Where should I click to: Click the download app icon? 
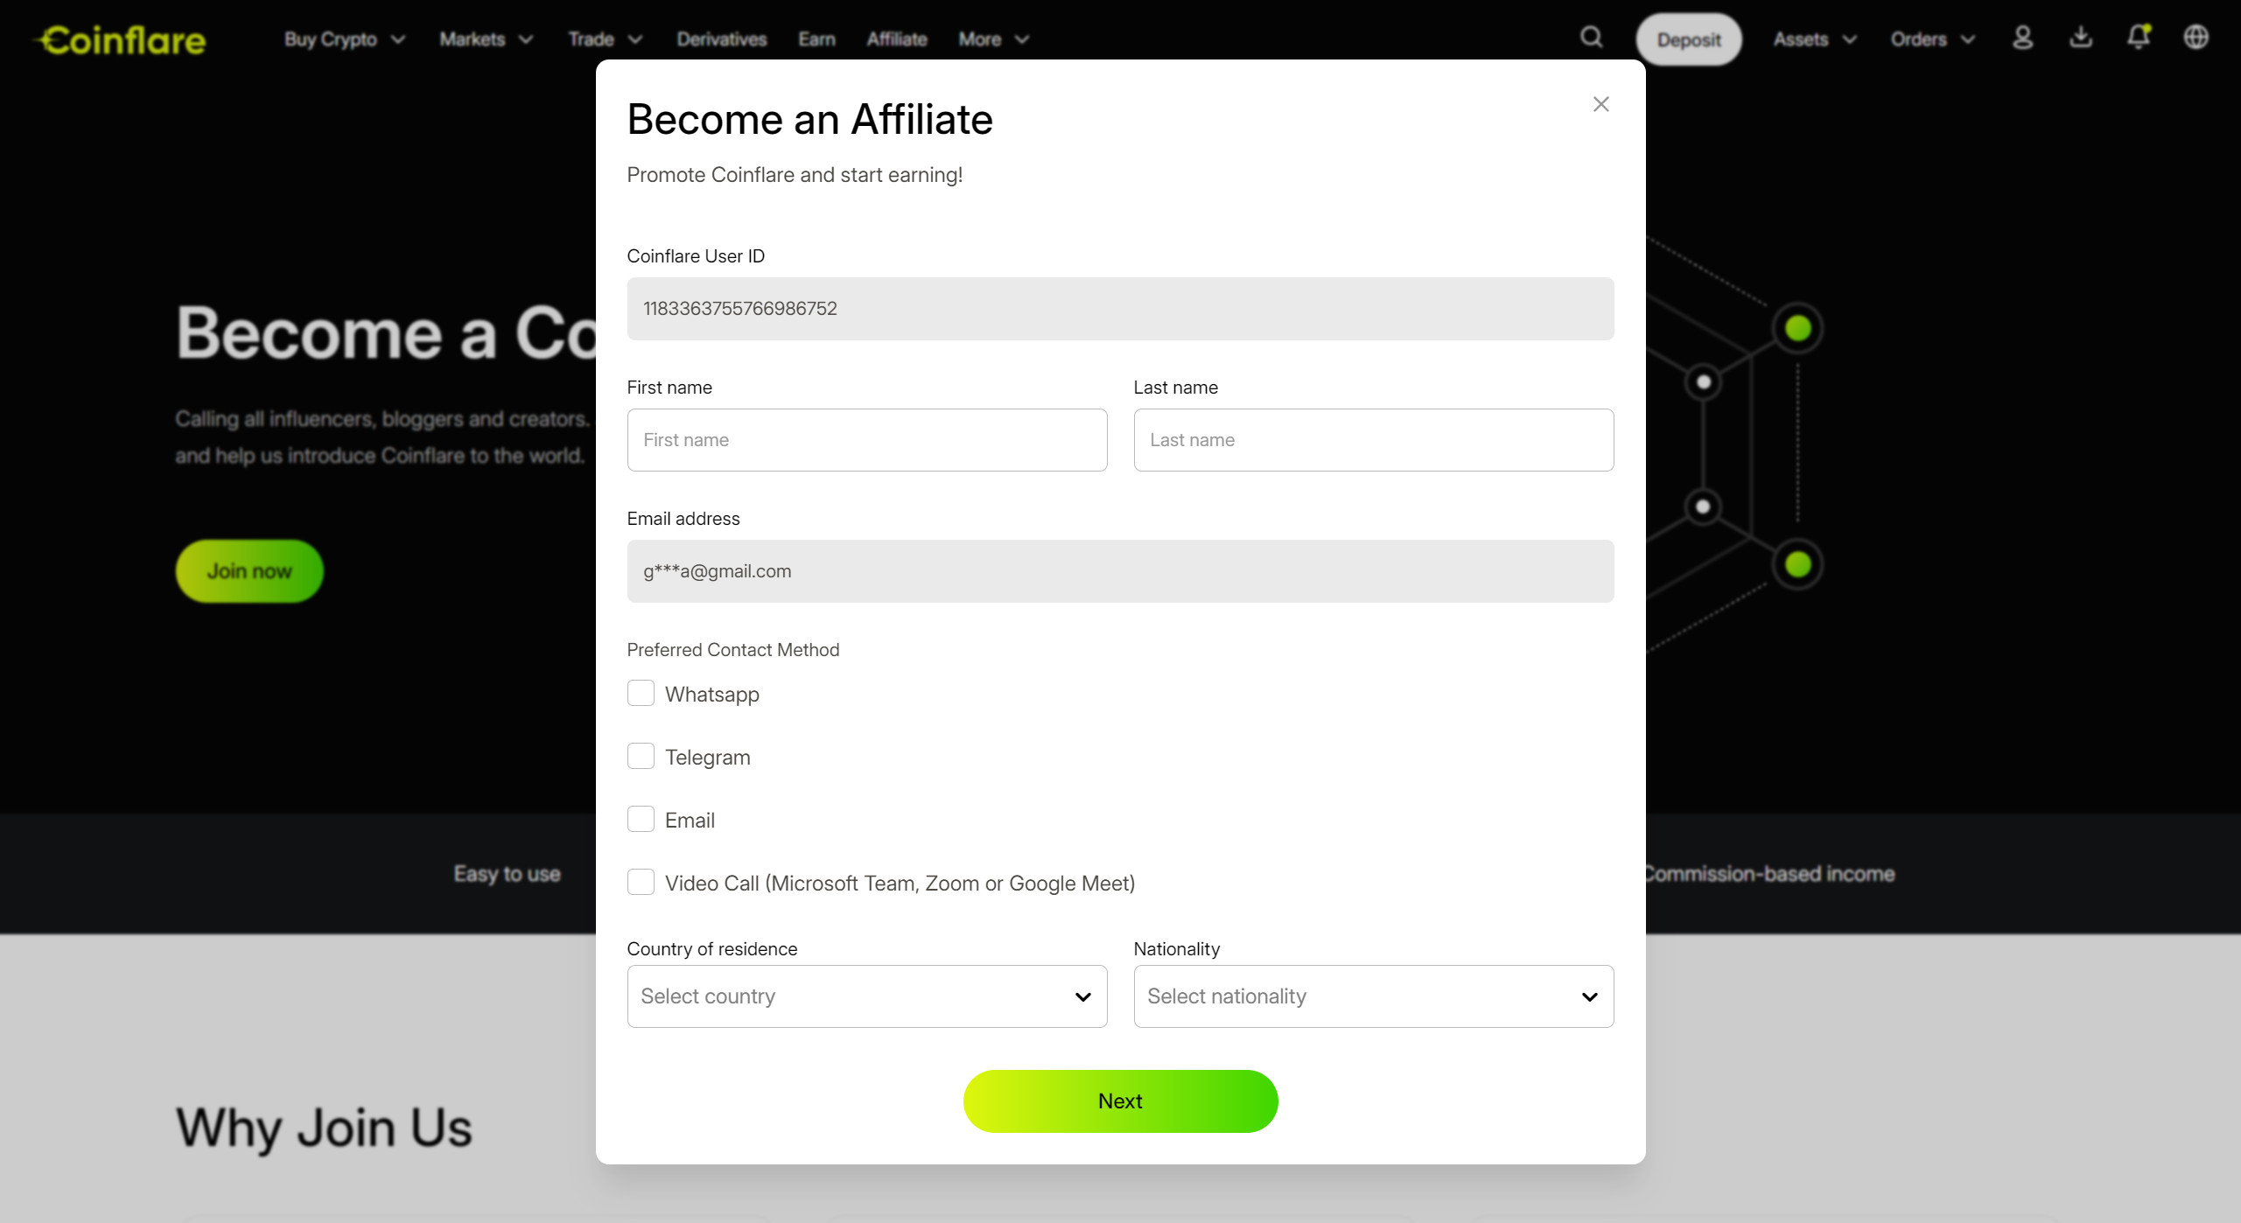pos(2081,38)
